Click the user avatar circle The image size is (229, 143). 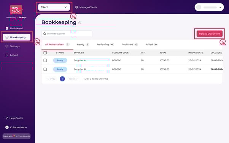pos(199,7)
